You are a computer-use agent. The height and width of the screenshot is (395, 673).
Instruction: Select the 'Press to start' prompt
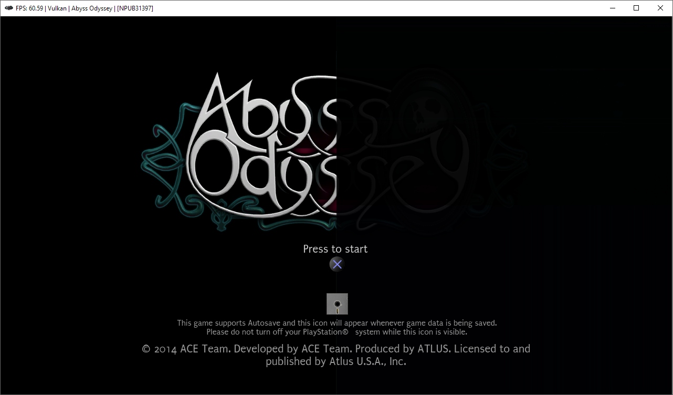335,249
